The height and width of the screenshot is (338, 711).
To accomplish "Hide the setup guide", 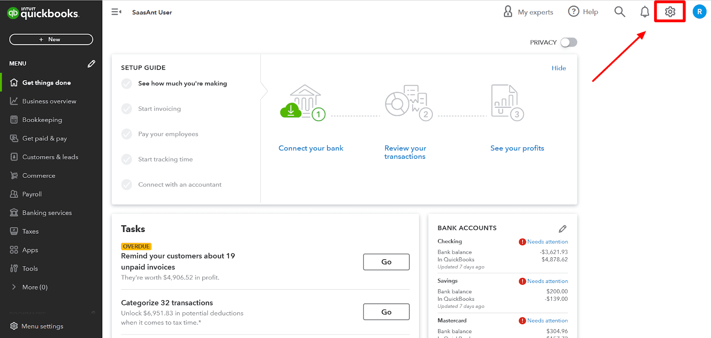I will coord(559,68).
